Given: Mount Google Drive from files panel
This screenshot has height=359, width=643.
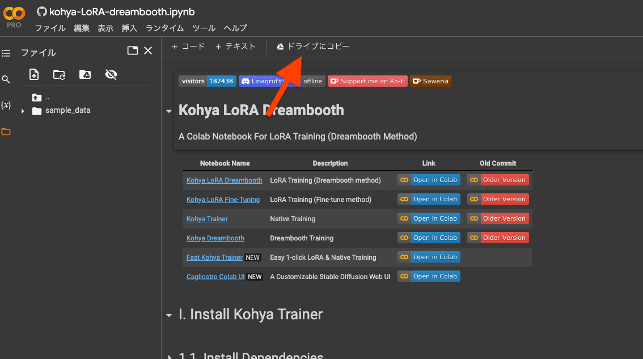Looking at the screenshot, I should coord(85,74).
